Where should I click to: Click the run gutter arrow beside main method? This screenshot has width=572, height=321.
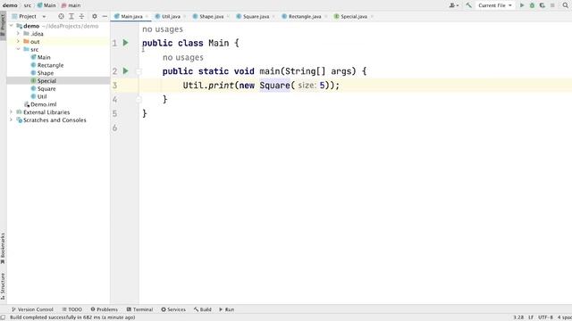(125, 71)
